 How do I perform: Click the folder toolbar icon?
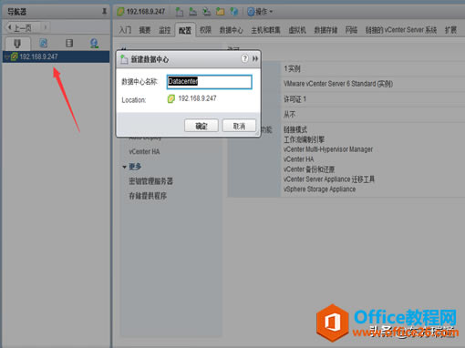coord(220,12)
